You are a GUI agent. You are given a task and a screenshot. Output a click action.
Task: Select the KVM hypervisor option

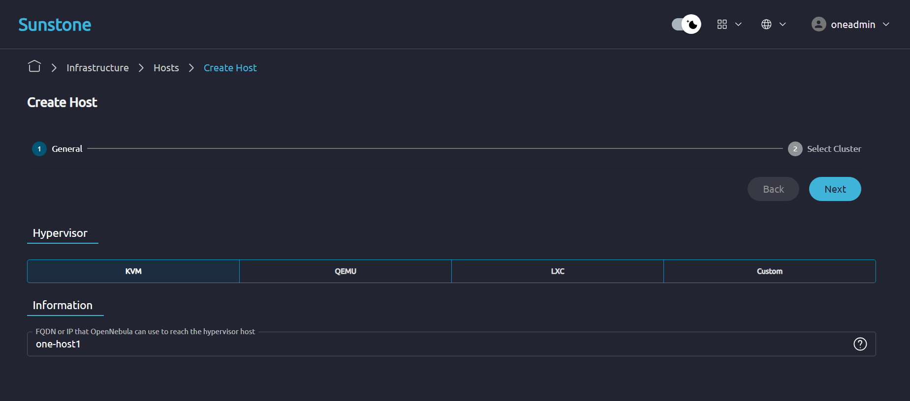pyautogui.click(x=133, y=271)
